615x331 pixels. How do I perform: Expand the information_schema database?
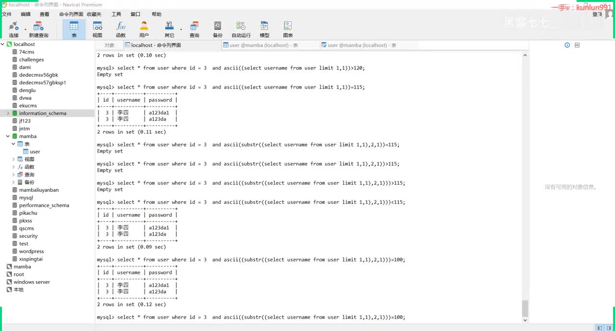[x=8, y=113]
